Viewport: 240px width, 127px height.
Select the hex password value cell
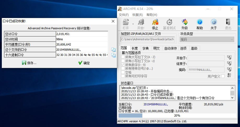(x=82, y=55)
